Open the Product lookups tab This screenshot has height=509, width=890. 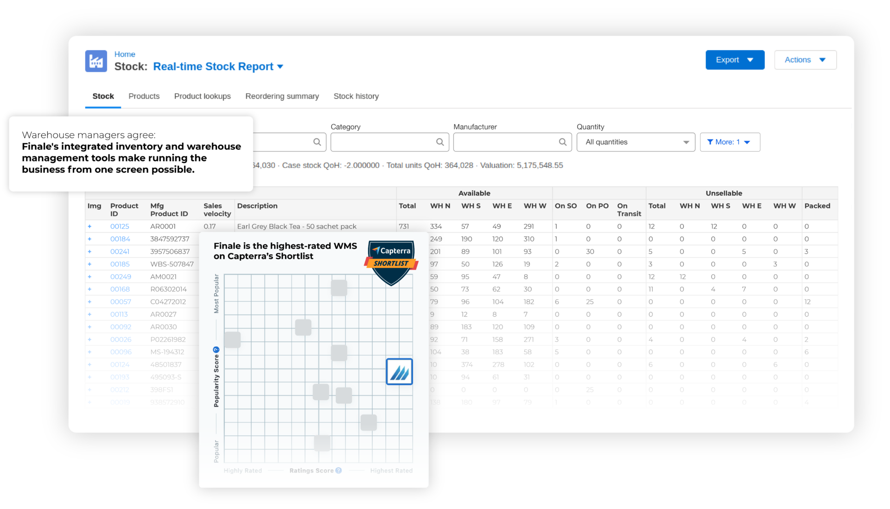(203, 96)
